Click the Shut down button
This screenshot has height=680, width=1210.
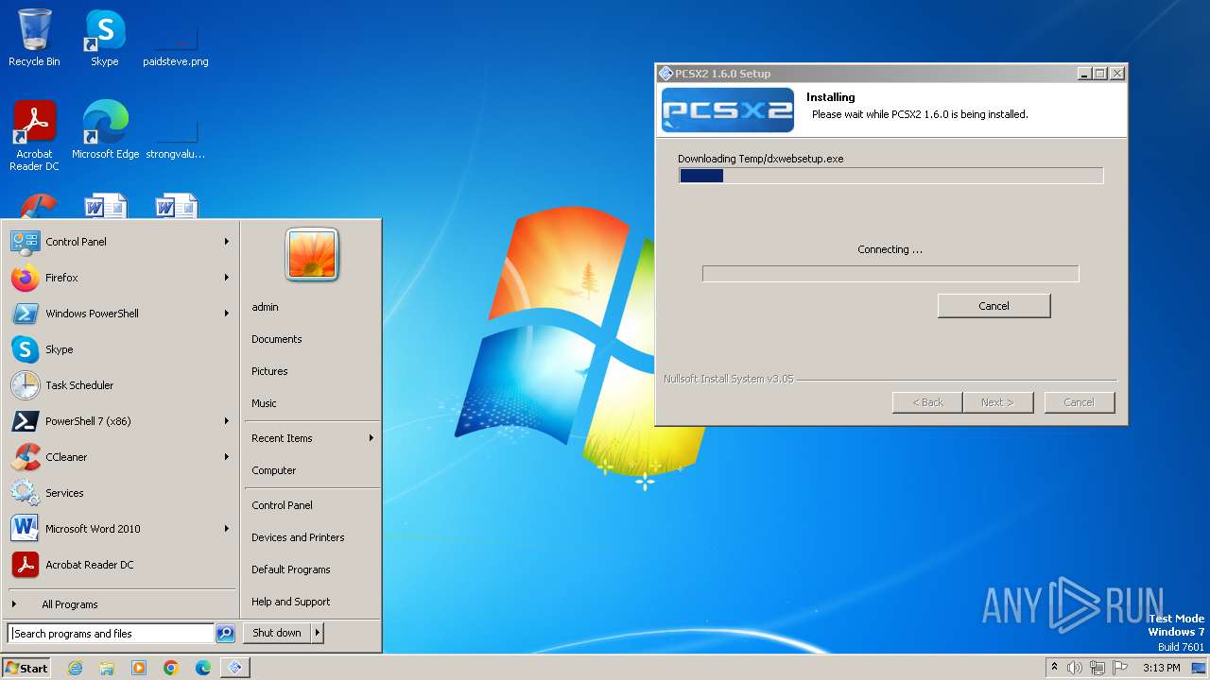coord(277,633)
